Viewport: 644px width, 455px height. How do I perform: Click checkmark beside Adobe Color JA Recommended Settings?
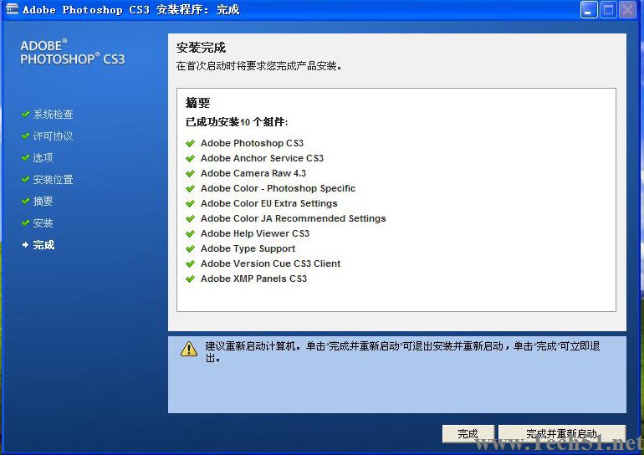point(190,218)
